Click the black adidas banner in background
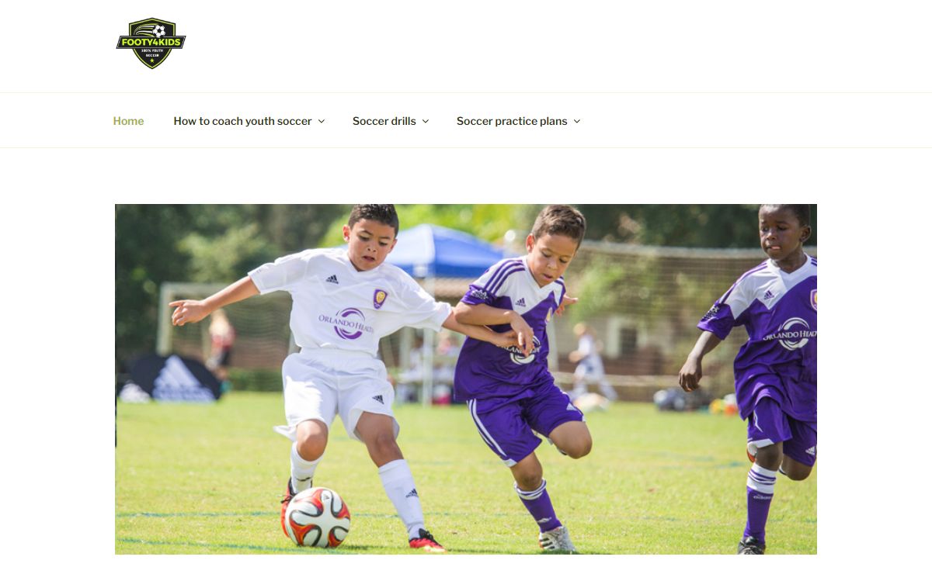932x574 pixels. coord(171,379)
